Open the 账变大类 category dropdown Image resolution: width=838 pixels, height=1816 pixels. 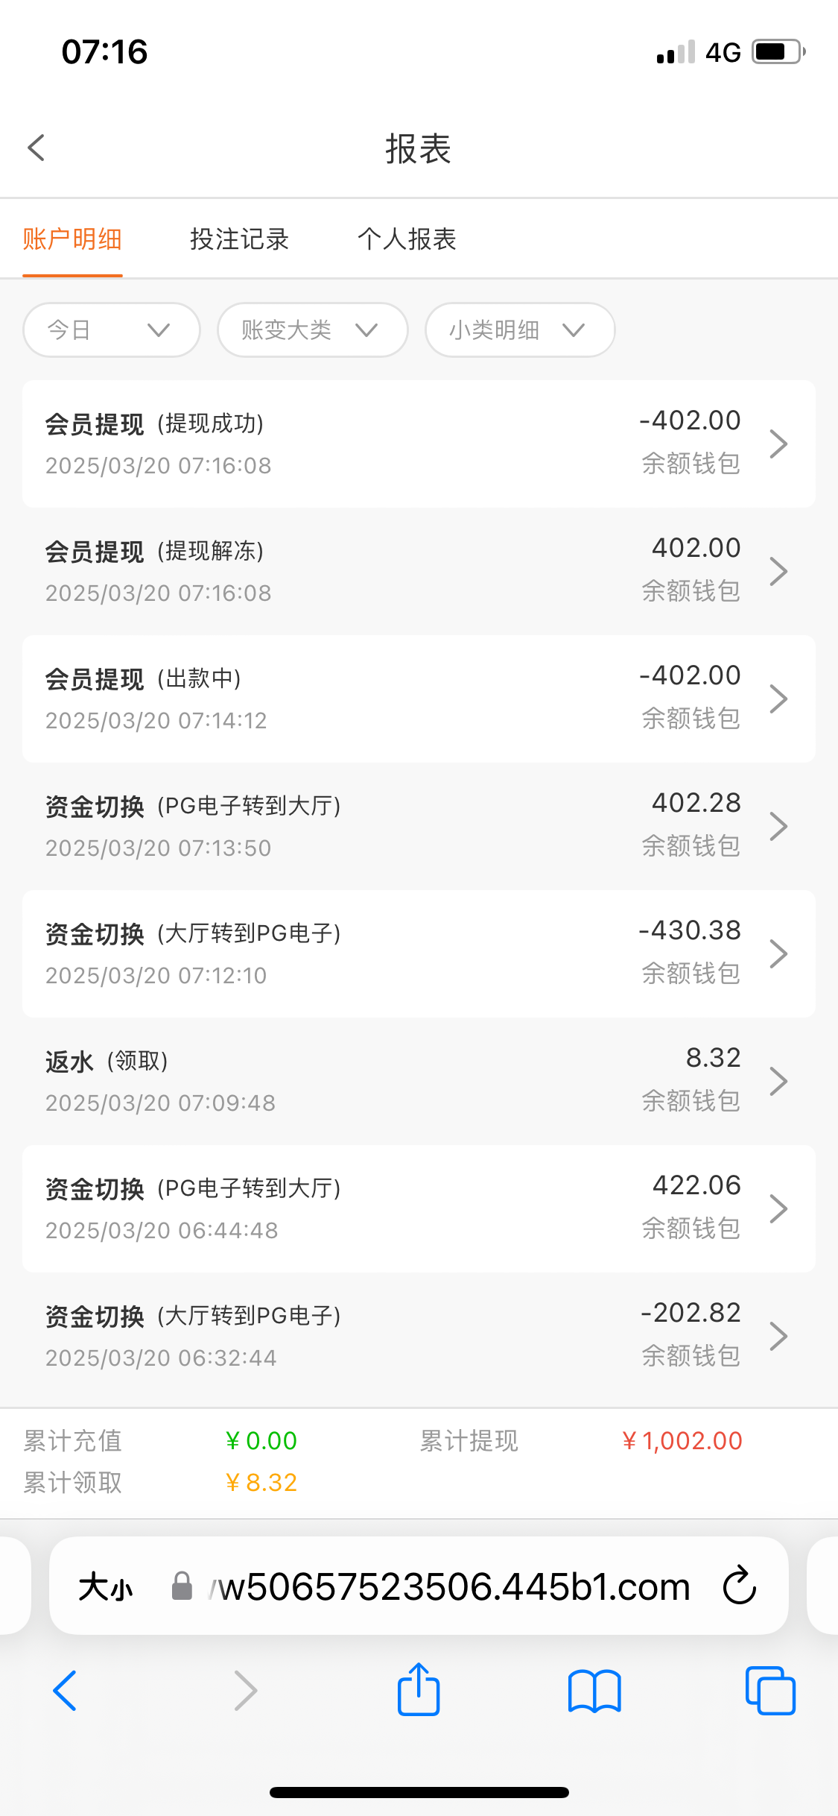pyautogui.click(x=312, y=330)
